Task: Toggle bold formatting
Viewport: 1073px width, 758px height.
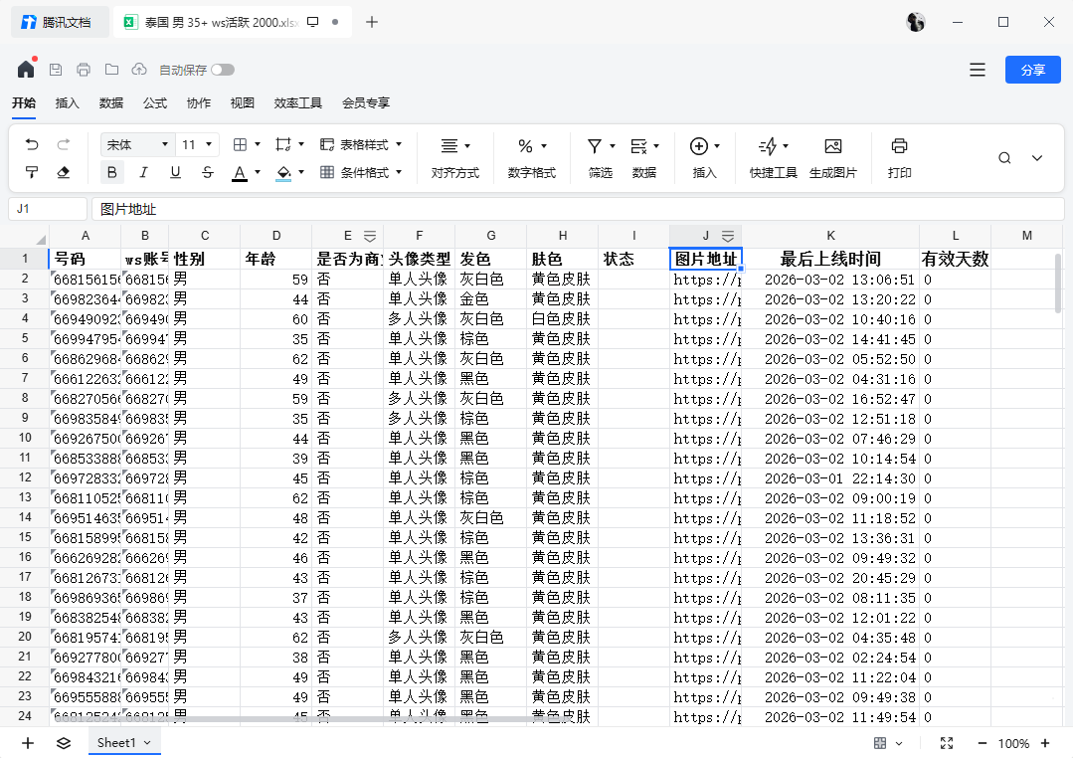Action: tap(111, 172)
